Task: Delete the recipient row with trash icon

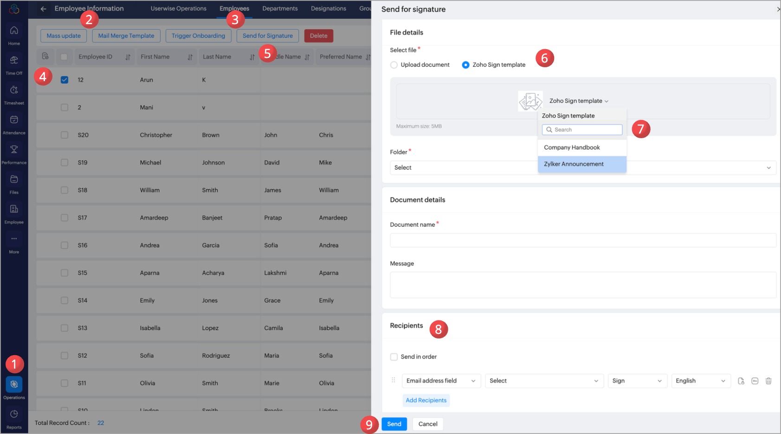Action: tap(768, 381)
